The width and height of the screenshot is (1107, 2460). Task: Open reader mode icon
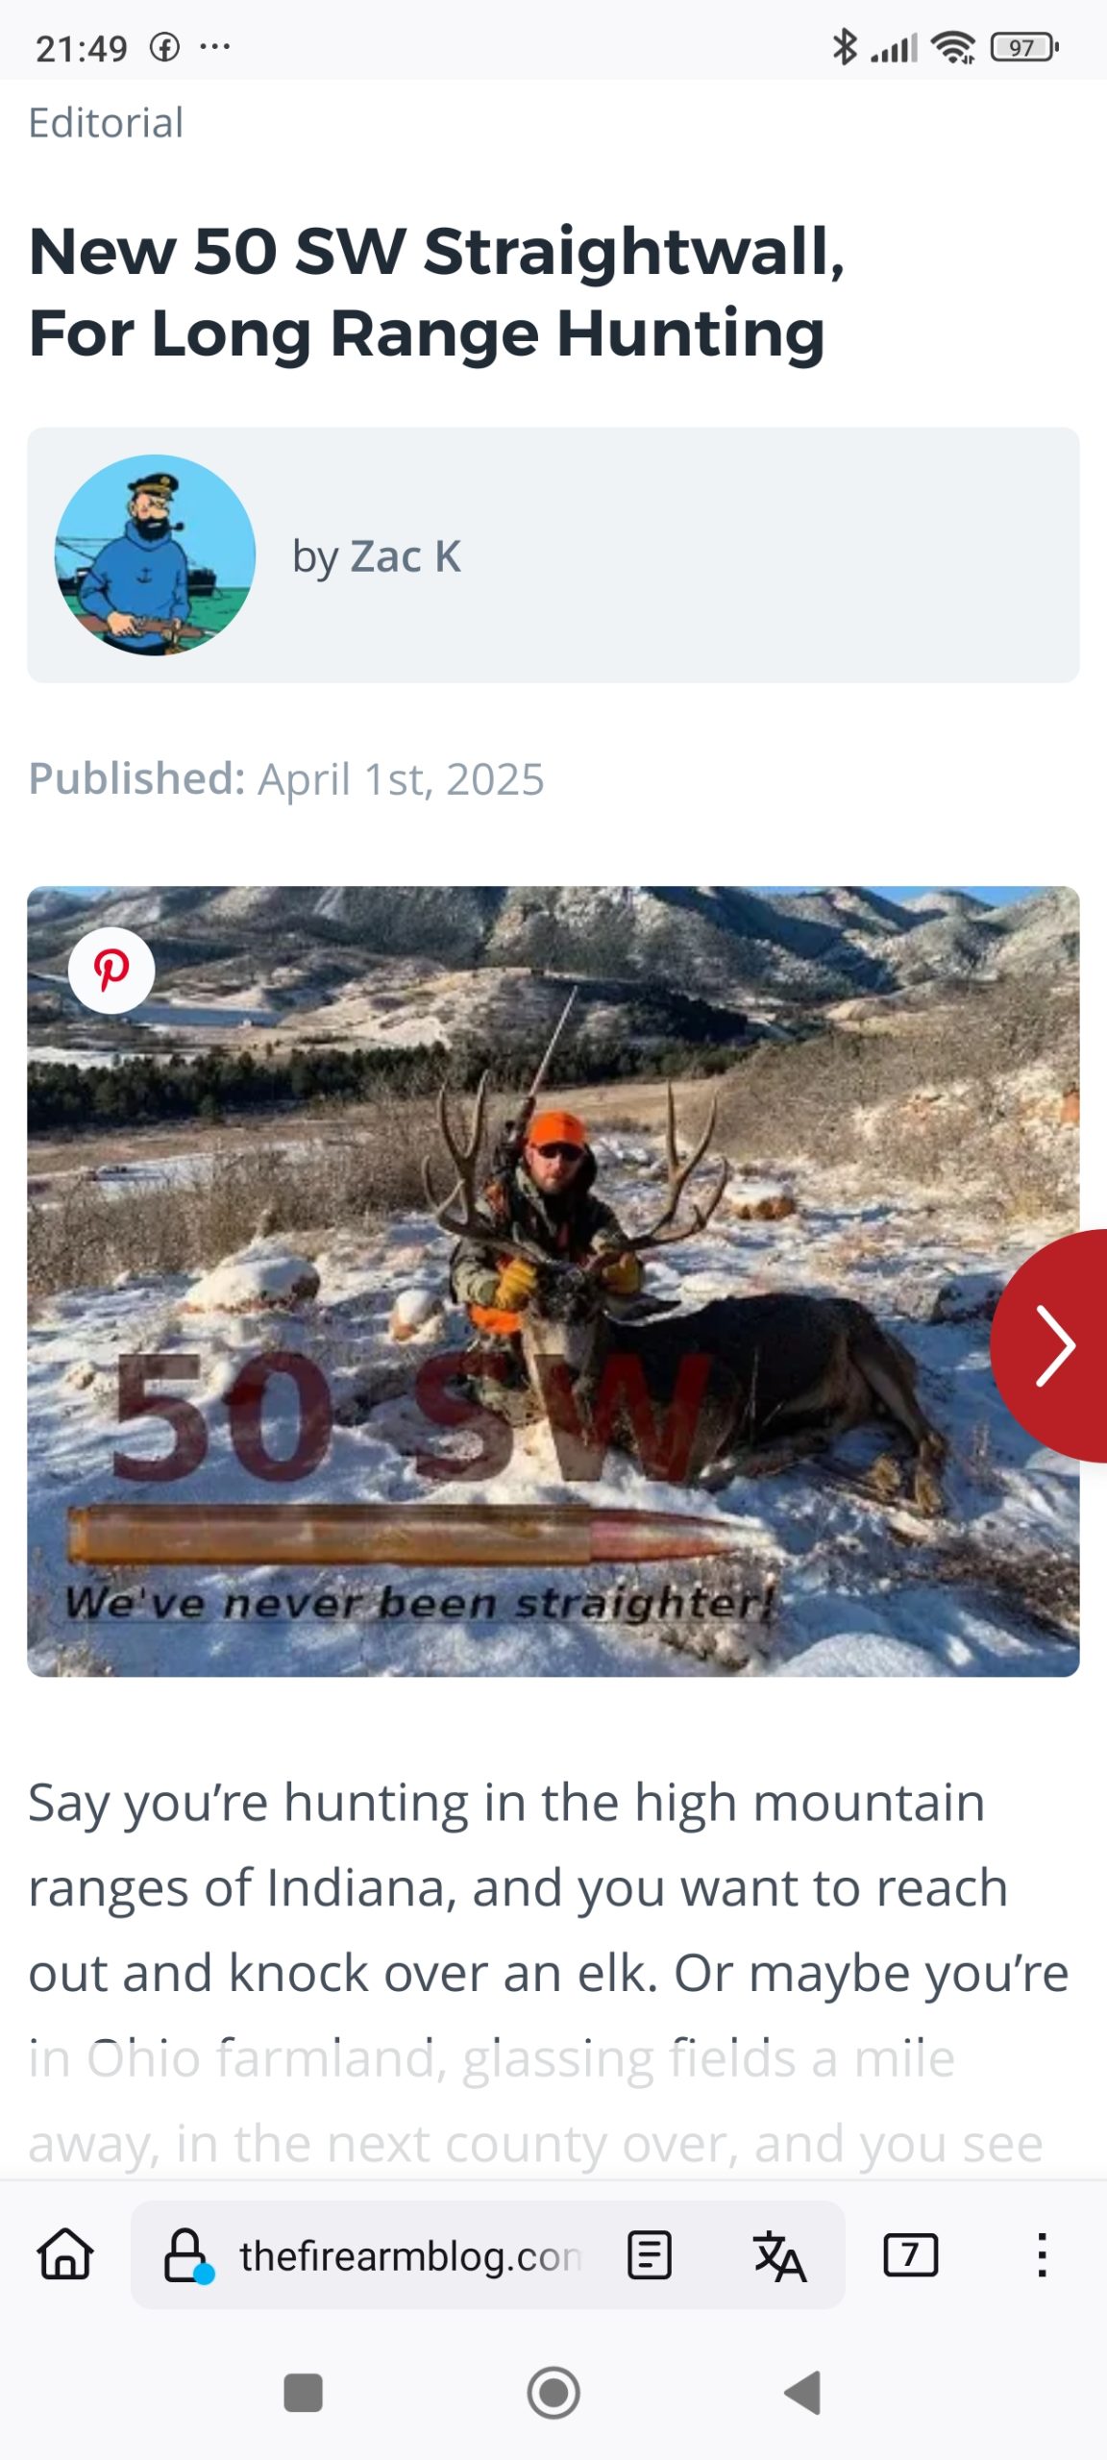click(x=650, y=2254)
